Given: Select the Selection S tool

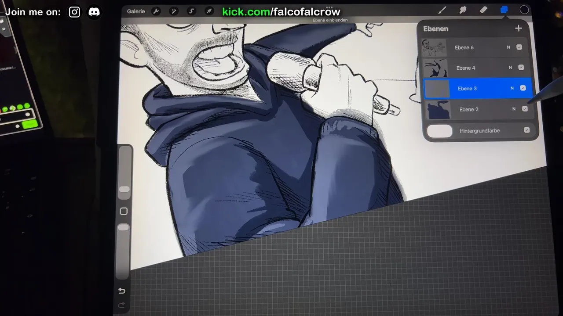Looking at the screenshot, I should click(x=192, y=11).
